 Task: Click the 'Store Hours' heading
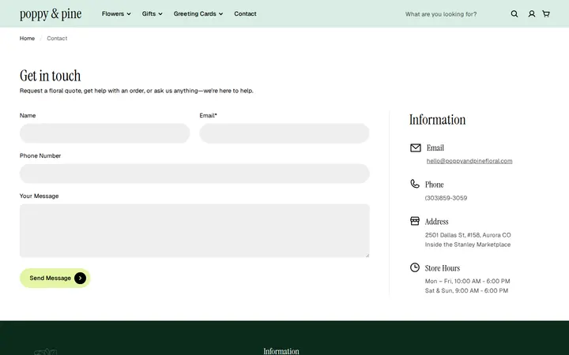(443, 268)
